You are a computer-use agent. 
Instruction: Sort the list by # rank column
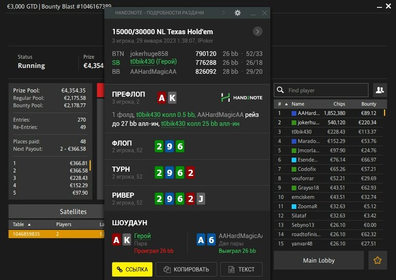279,104
